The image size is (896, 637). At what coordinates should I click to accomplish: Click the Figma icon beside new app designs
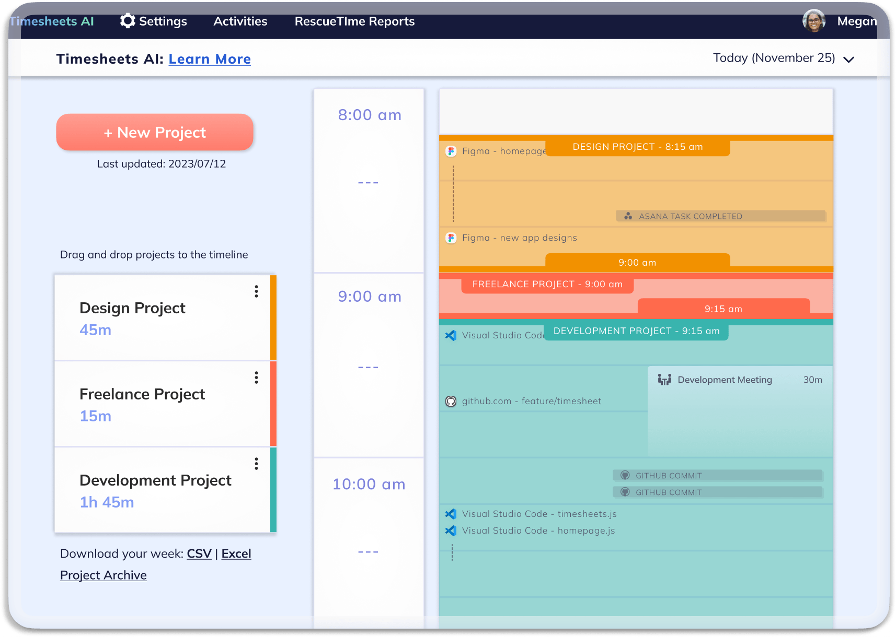pyautogui.click(x=451, y=238)
